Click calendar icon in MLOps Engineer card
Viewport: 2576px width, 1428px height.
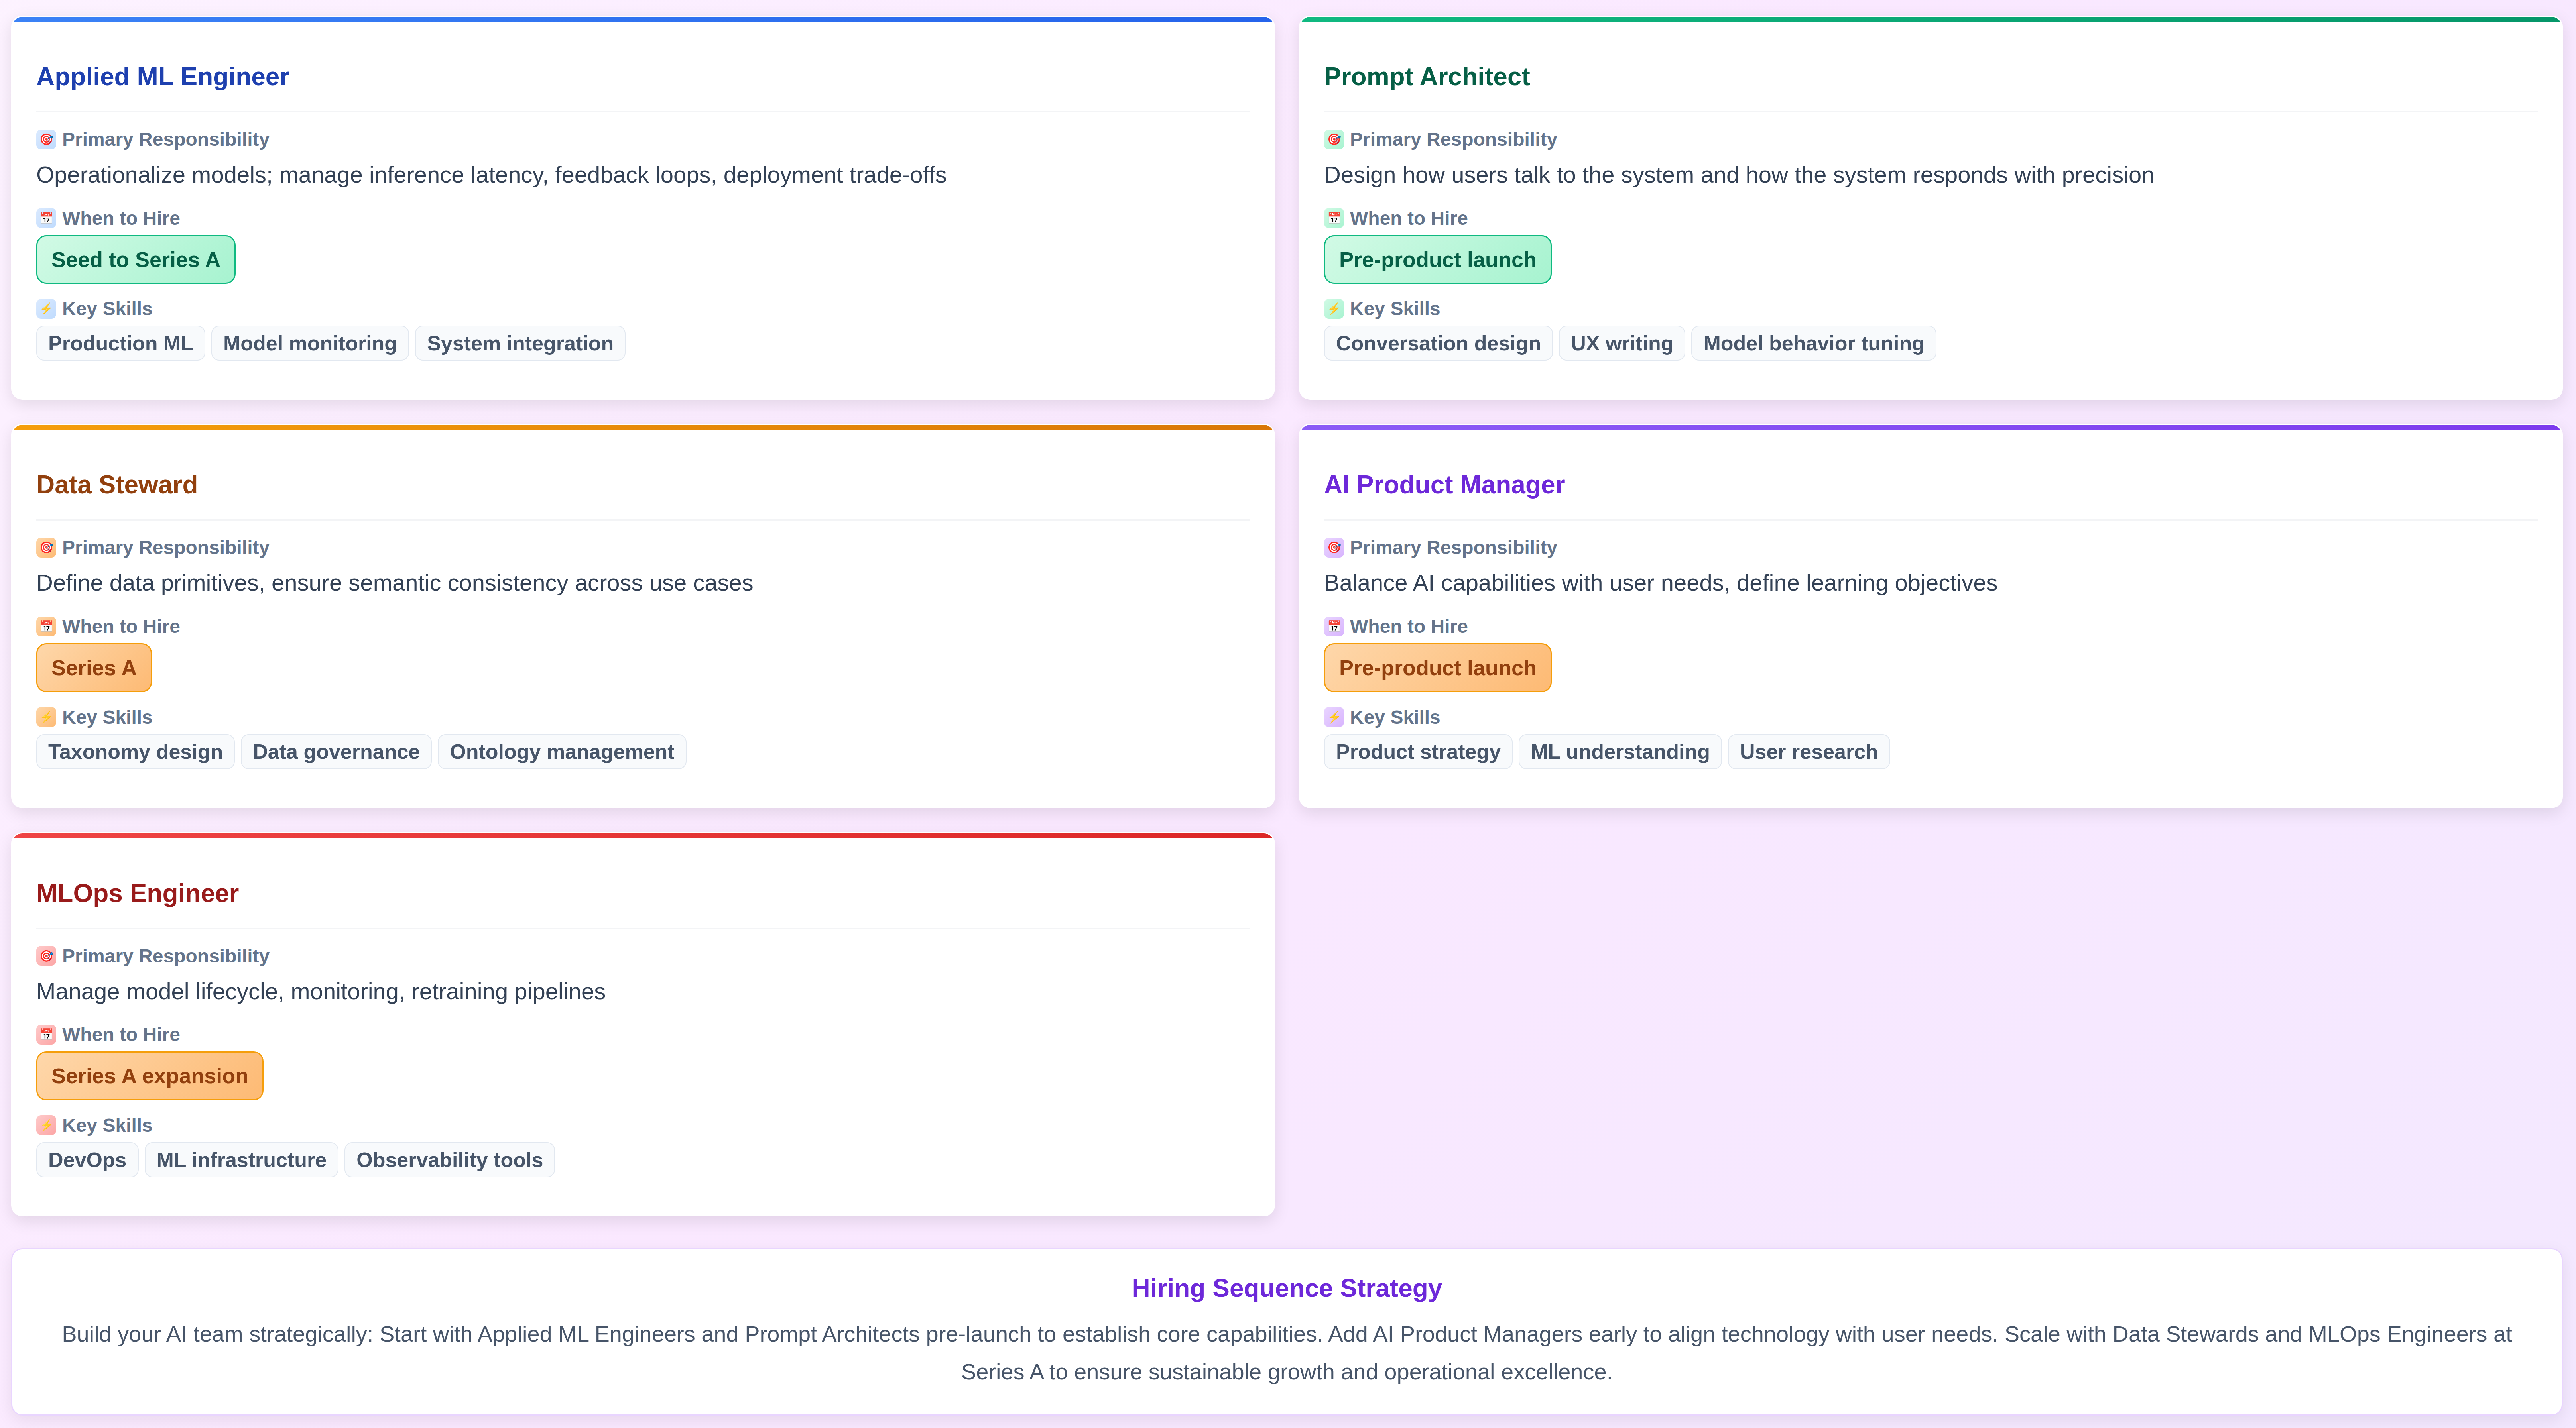coord(46,1034)
